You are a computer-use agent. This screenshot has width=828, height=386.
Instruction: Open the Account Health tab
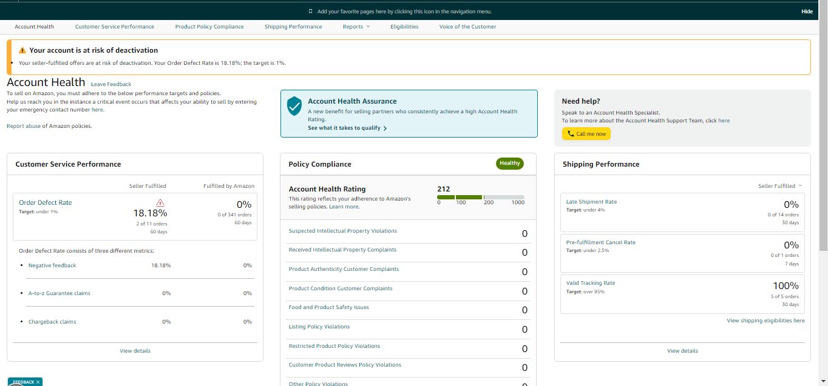(x=34, y=27)
